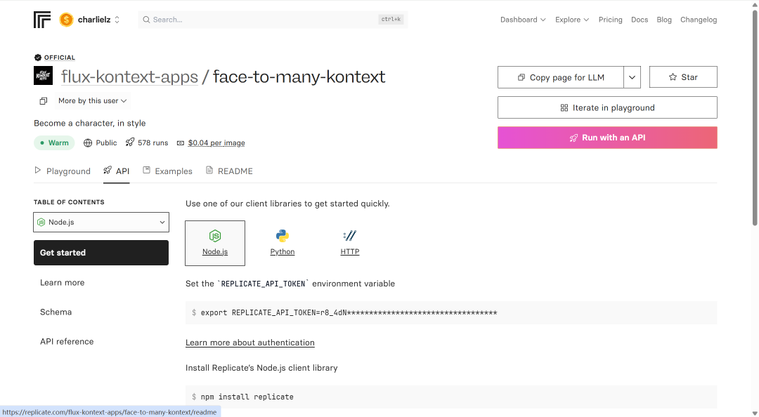Open the Copy page dropdown arrow
Image resolution: width=759 pixels, height=417 pixels.
coord(632,77)
